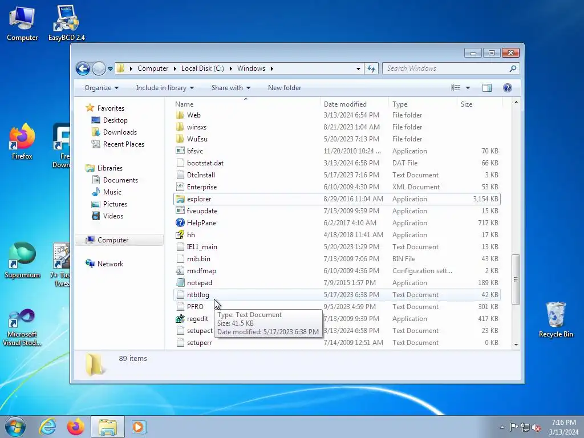584x438 pixels.
Task: Focus the Search Windows field
Action: [x=447, y=68]
